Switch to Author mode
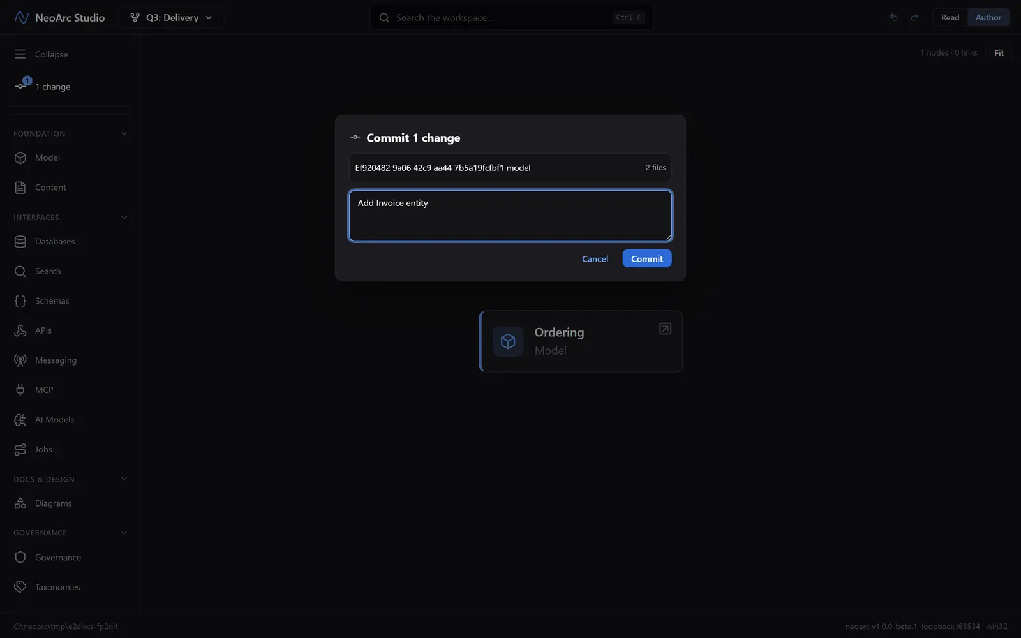Image resolution: width=1021 pixels, height=638 pixels. (988, 18)
